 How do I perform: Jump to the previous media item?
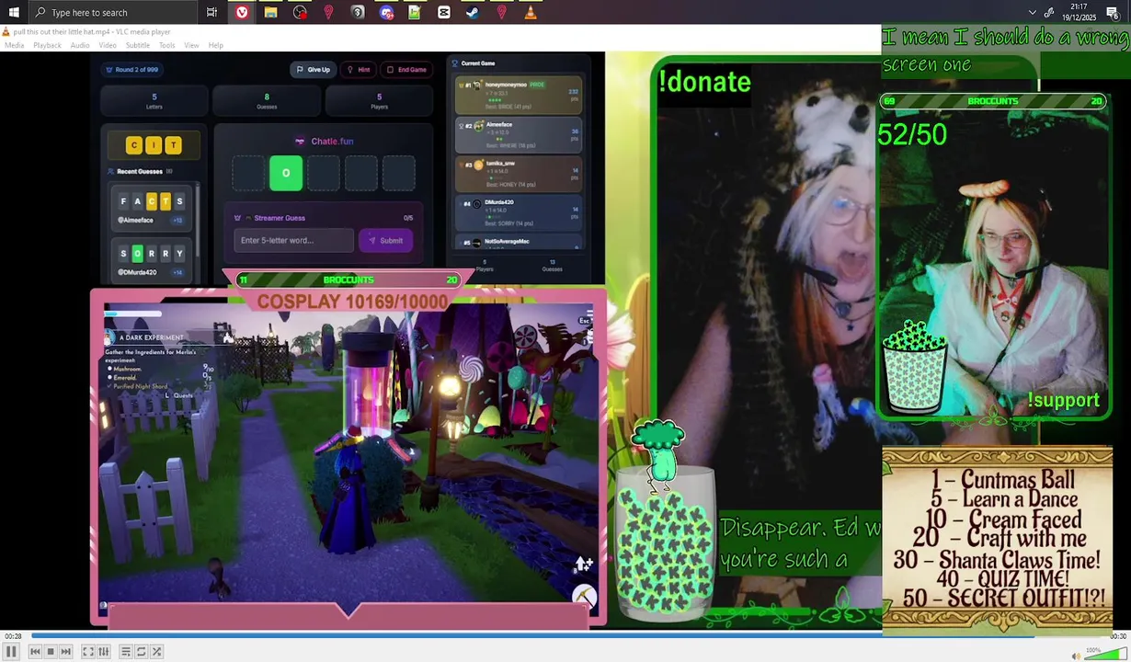click(35, 652)
